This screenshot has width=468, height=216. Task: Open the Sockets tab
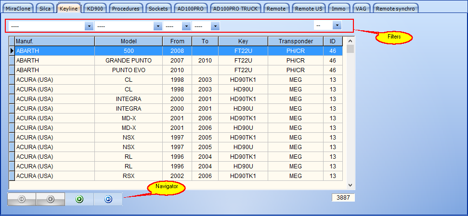click(x=158, y=9)
